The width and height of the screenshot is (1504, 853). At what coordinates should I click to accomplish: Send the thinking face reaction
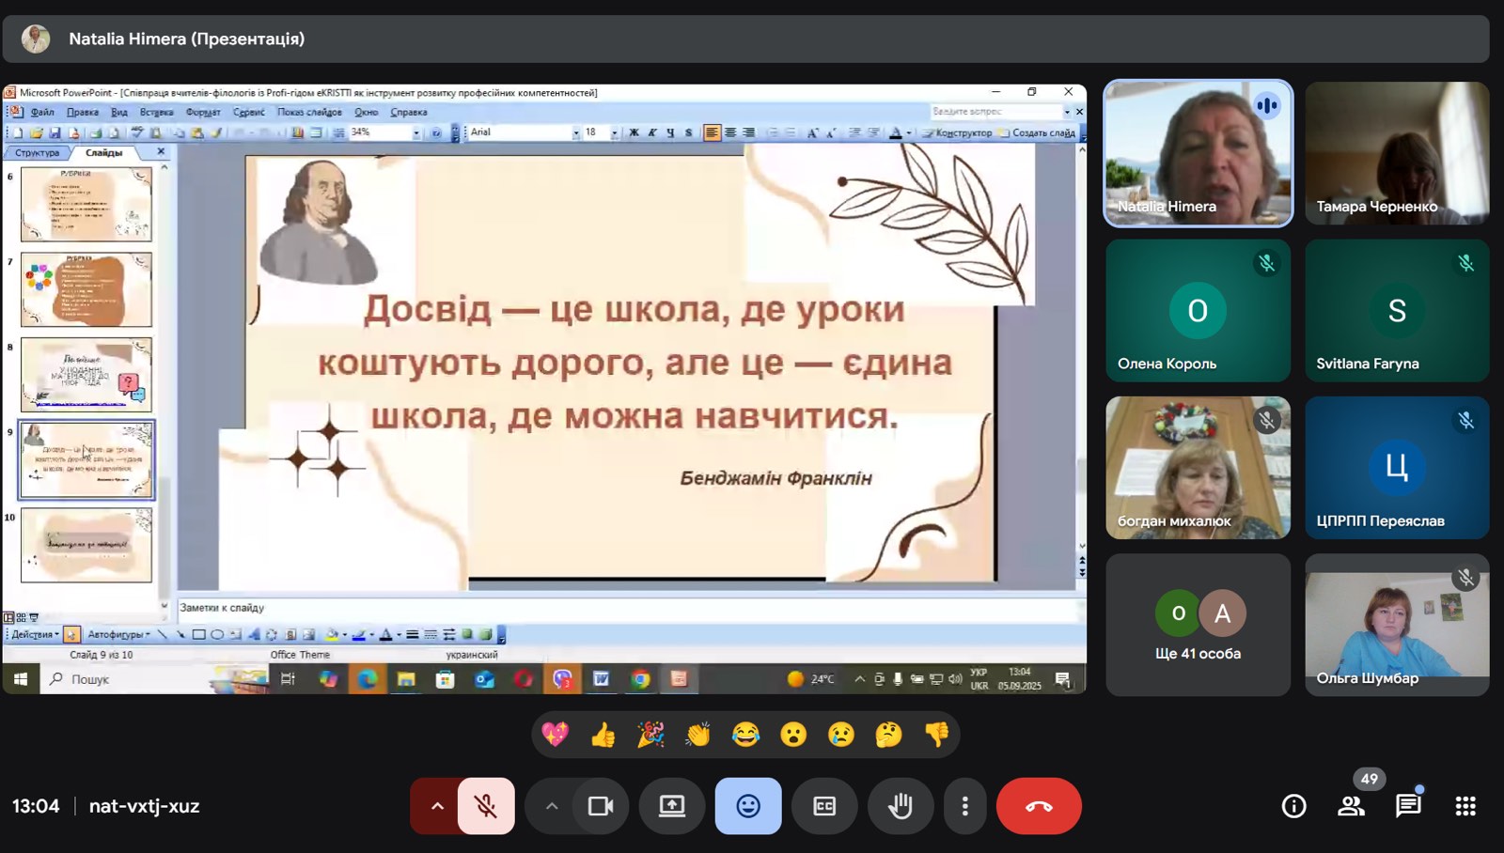pos(888,734)
